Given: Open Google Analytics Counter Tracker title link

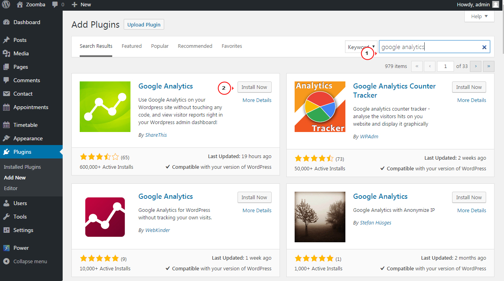Looking at the screenshot, I should point(395,91).
